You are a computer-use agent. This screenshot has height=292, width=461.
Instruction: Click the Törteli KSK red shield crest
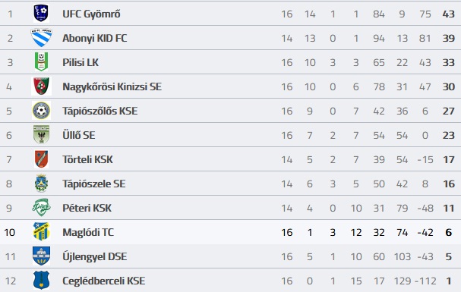pos(41,159)
